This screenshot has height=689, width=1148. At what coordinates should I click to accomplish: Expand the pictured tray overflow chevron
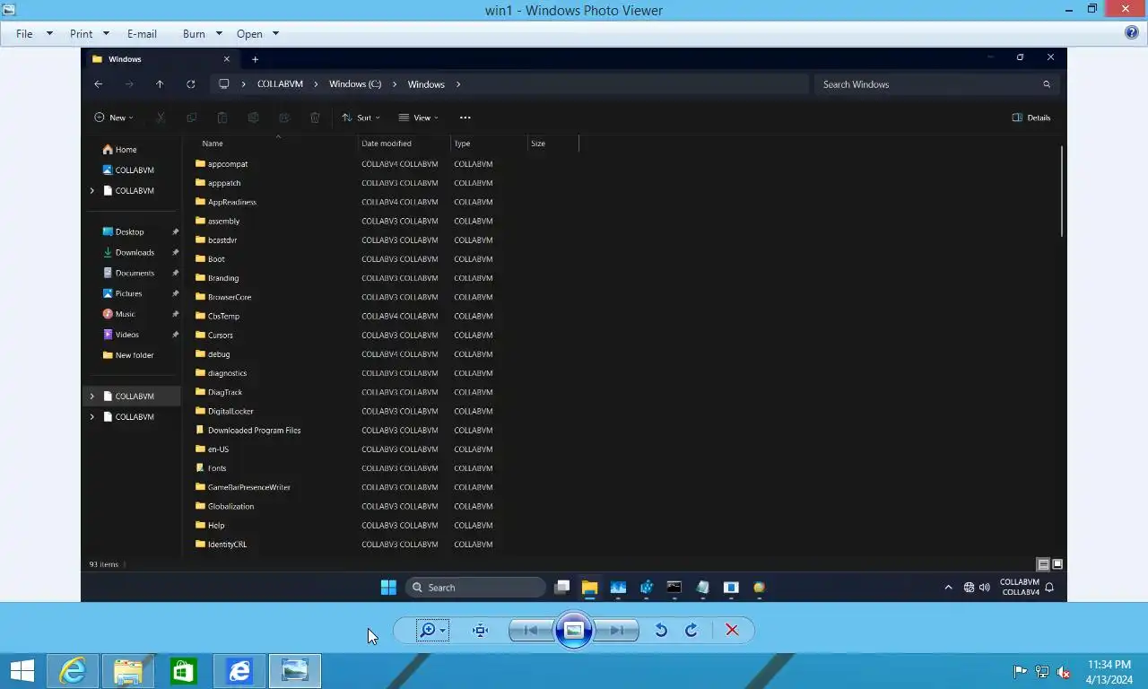click(948, 588)
